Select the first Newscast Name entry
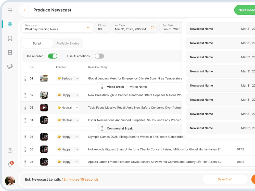 [220, 29]
